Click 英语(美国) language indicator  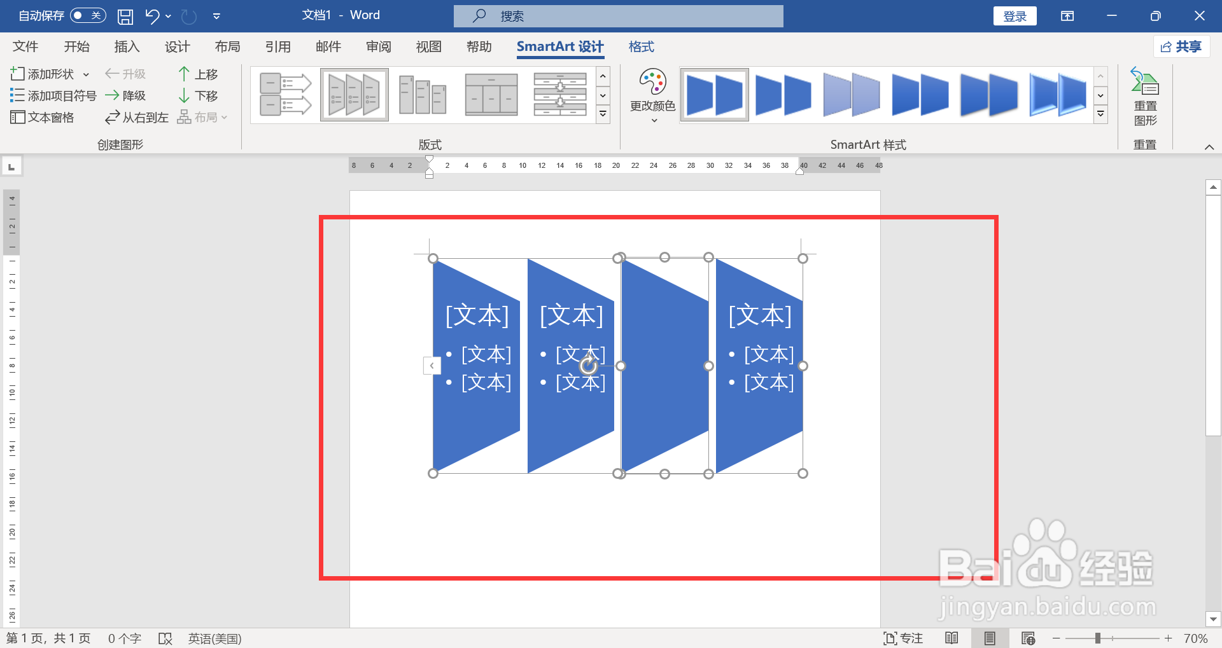tap(214, 638)
